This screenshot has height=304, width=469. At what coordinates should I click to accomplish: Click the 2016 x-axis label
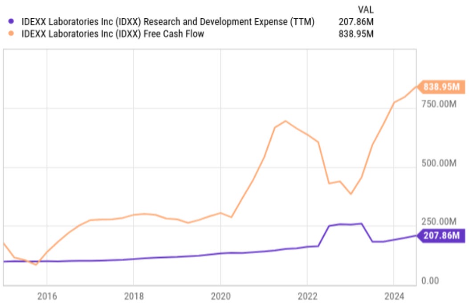coord(47,296)
